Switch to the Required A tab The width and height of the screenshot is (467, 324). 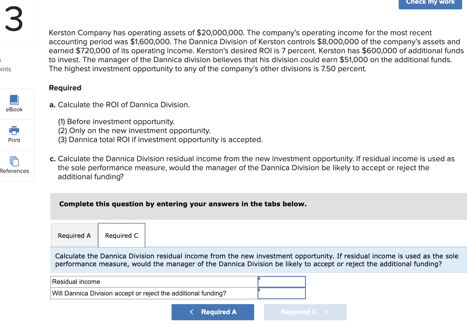(74, 235)
